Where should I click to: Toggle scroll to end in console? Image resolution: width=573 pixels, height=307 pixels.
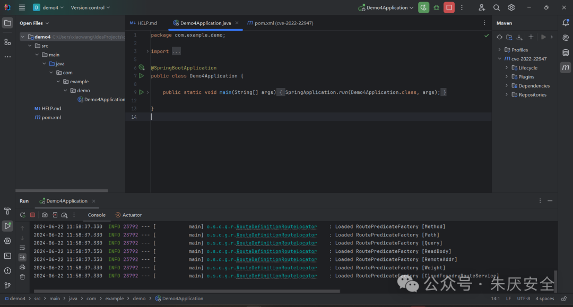[x=22, y=257]
